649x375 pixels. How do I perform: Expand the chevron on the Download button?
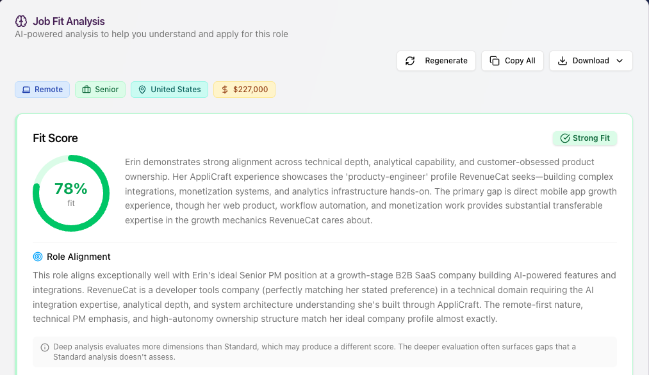(620, 61)
